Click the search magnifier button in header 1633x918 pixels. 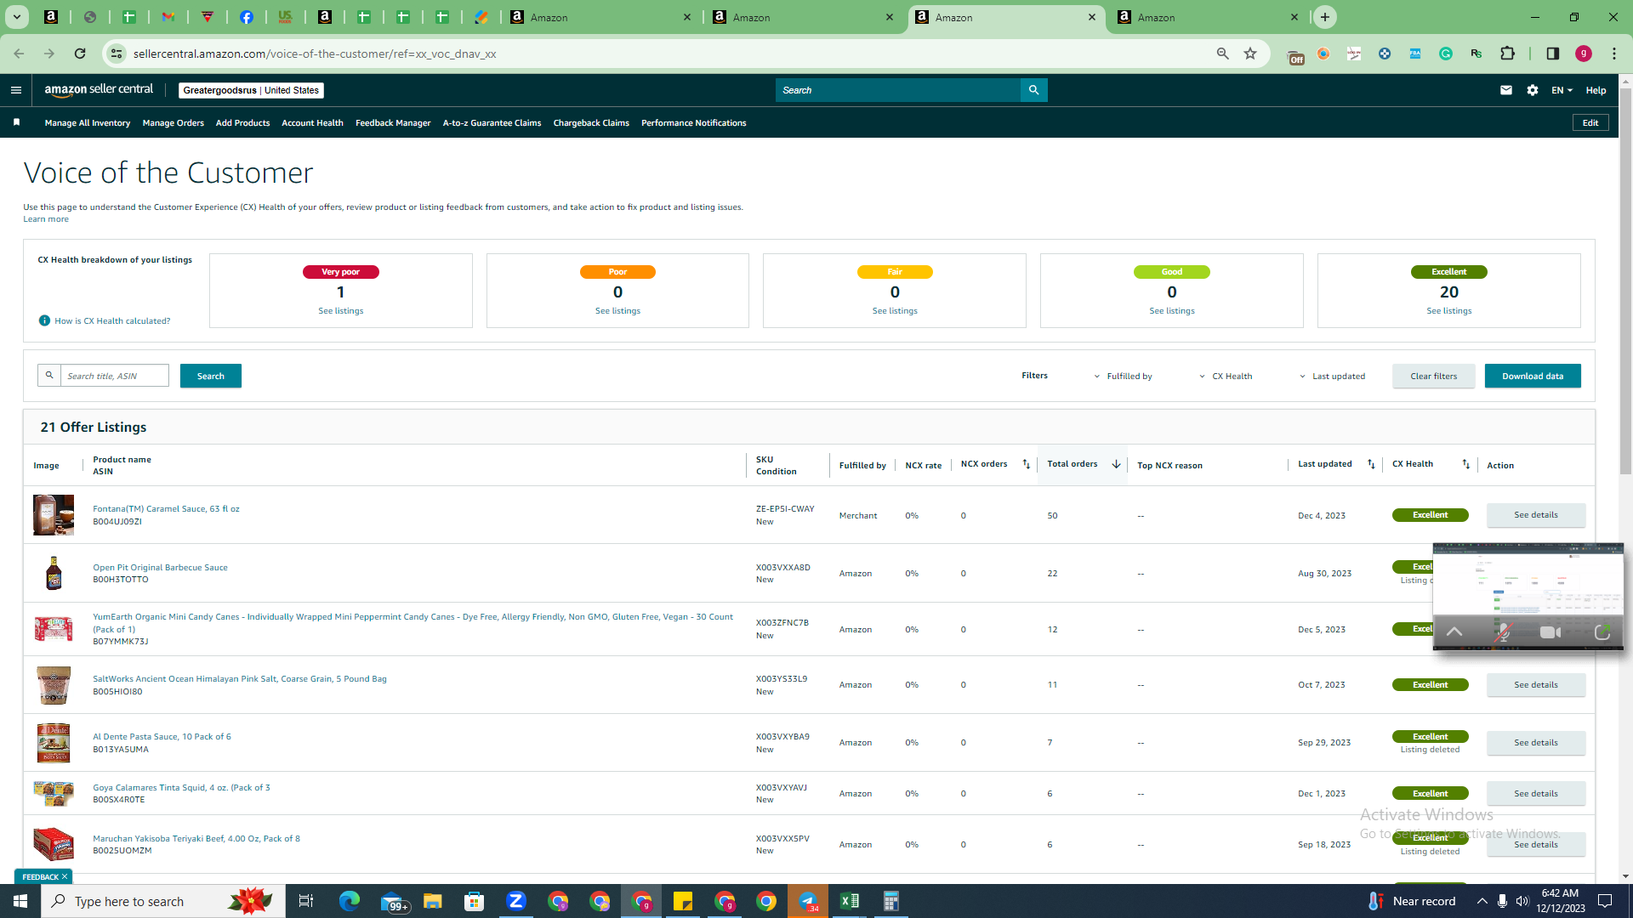(1033, 90)
